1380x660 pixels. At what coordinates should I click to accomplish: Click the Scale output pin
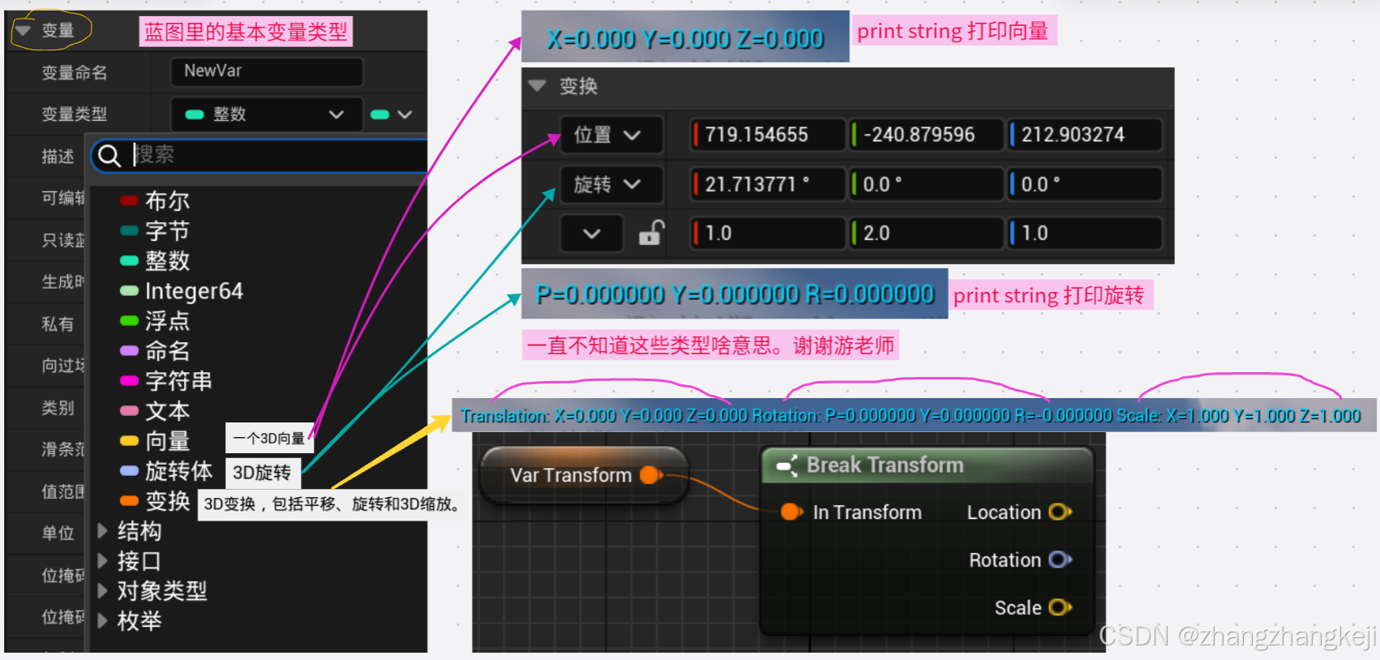[1060, 607]
